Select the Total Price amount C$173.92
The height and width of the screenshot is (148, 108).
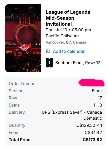[x=92, y=140]
